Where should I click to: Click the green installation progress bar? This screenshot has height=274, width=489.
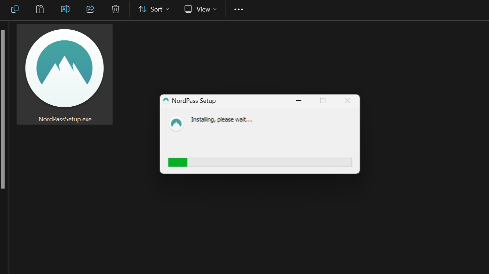(260, 162)
